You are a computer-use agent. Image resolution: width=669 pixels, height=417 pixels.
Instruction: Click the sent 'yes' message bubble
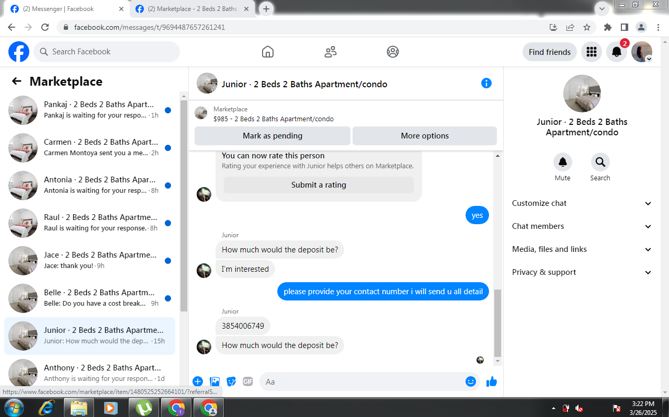[x=477, y=215]
